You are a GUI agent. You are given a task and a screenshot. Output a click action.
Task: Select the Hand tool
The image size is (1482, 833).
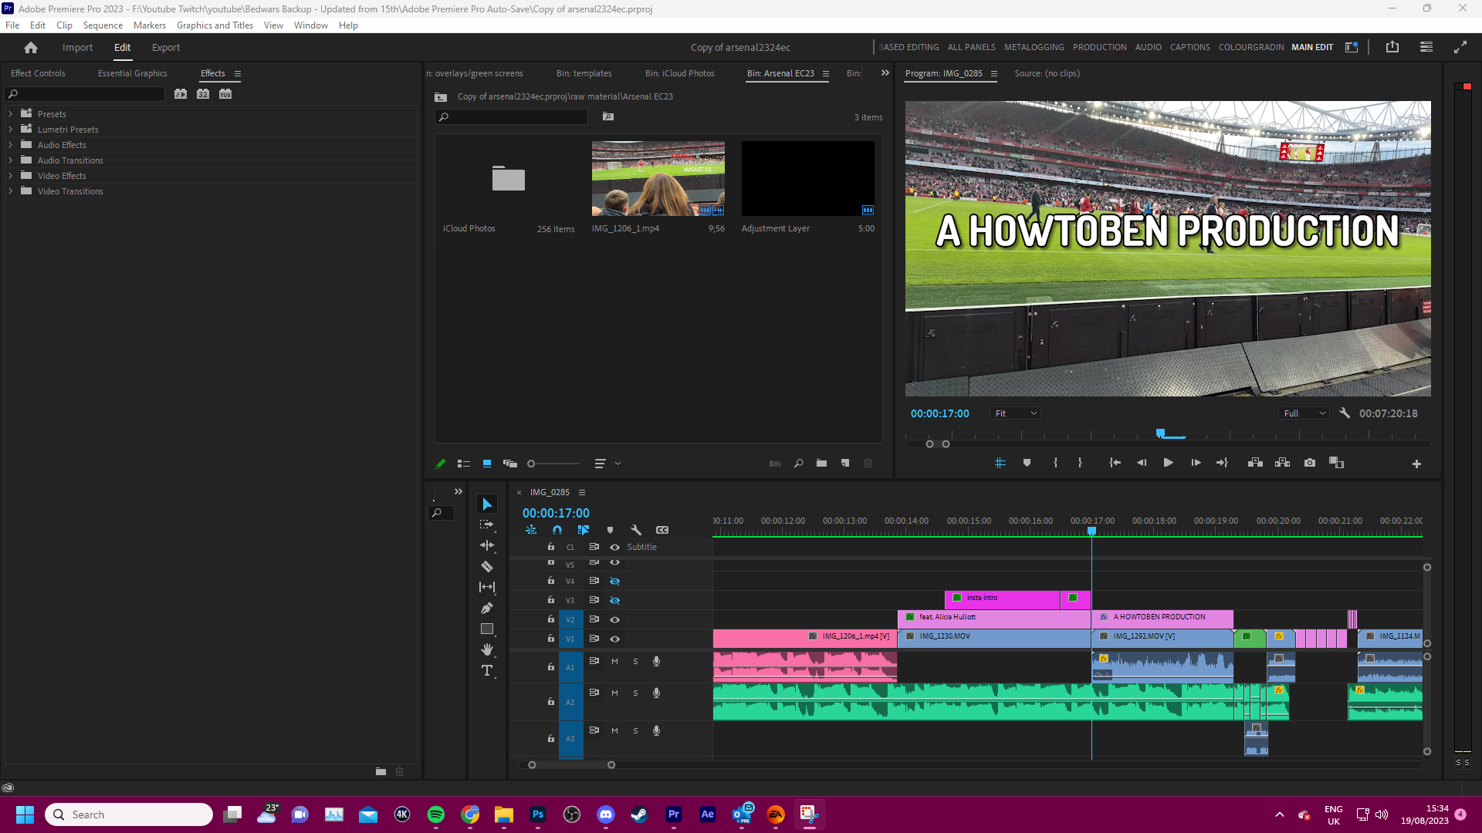click(487, 649)
